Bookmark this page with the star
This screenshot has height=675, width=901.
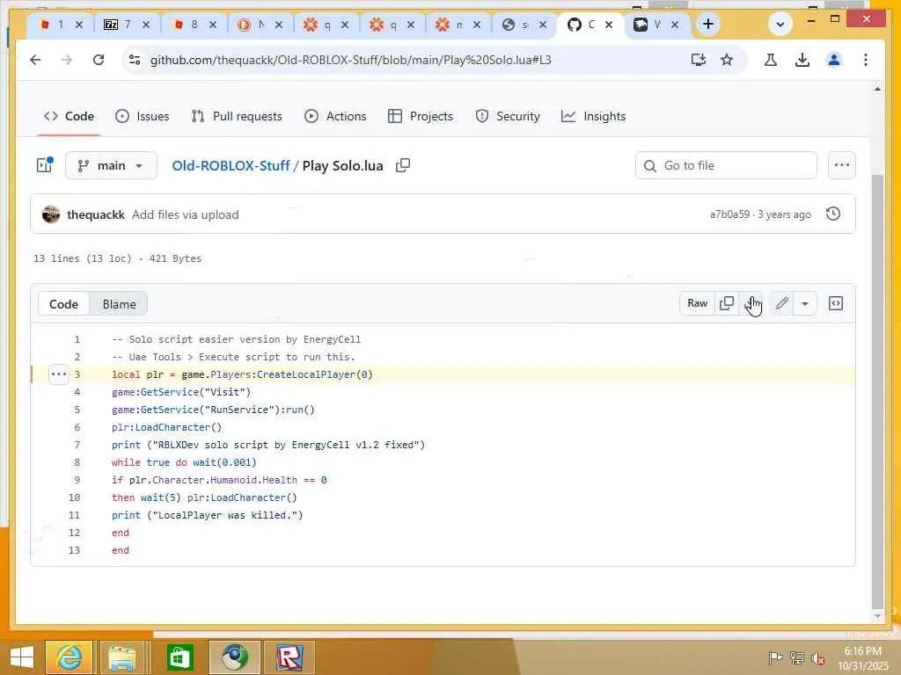point(727,60)
